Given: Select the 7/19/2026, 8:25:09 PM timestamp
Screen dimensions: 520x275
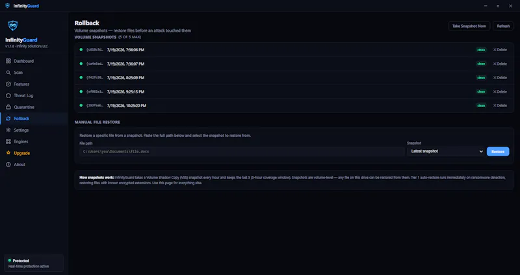Looking at the screenshot, I should click(x=125, y=77).
